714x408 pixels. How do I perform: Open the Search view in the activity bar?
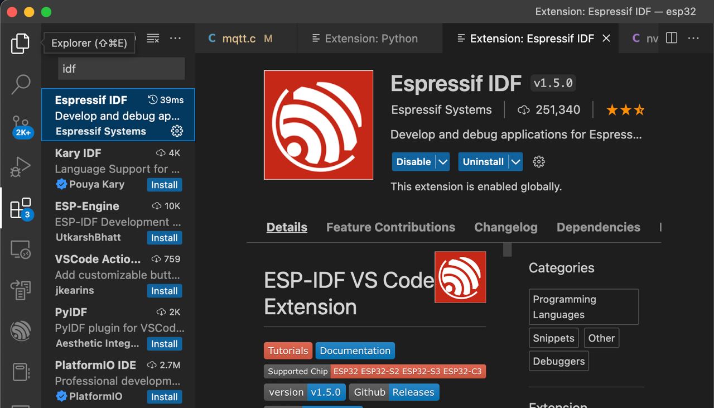pyautogui.click(x=20, y=84)
